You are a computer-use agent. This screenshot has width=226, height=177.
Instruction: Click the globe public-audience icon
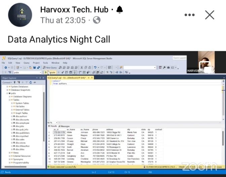[97, 20]
